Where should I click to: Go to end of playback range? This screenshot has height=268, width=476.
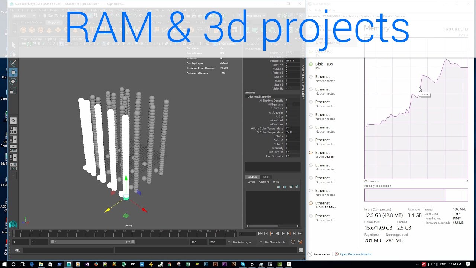click(300, 233)
